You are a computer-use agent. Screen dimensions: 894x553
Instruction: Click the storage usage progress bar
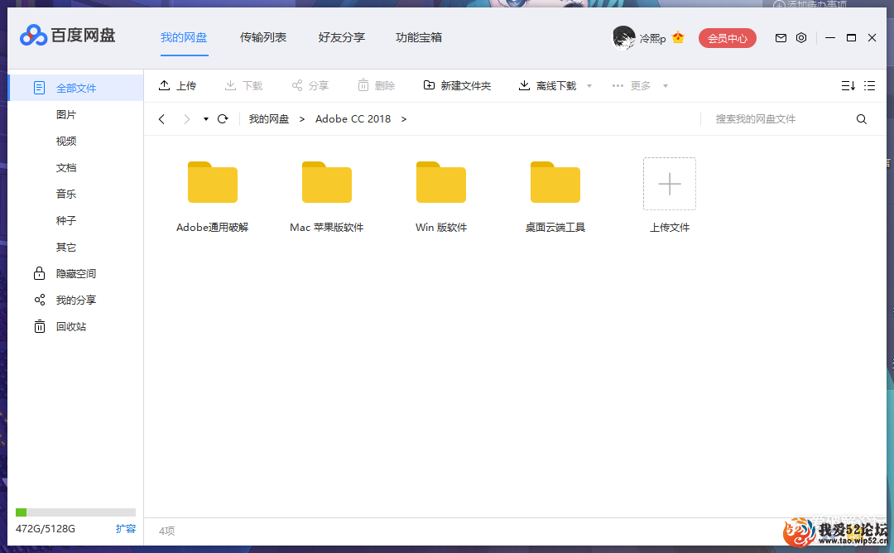click(x=75, y=512)
